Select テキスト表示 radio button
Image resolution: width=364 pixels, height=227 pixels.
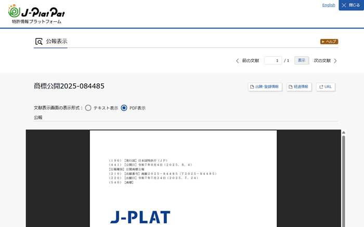[88, 108]
